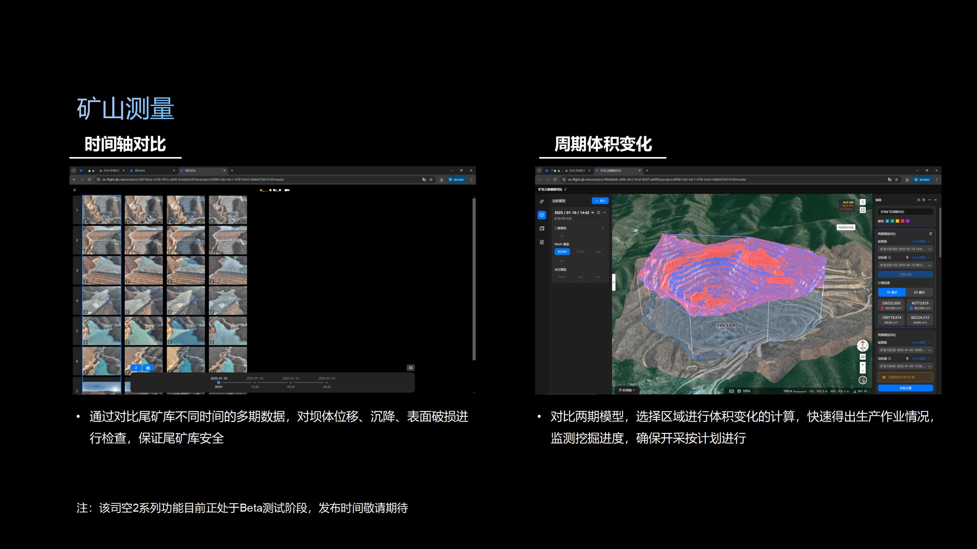Click the blue 导入 import button
The height and width of the screenshot is (549, 977).
point(600,201)
